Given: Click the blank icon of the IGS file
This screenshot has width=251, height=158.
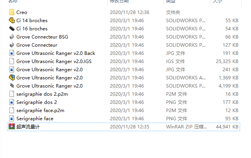Looking at the screenshot, I should (x=12, y=61).
